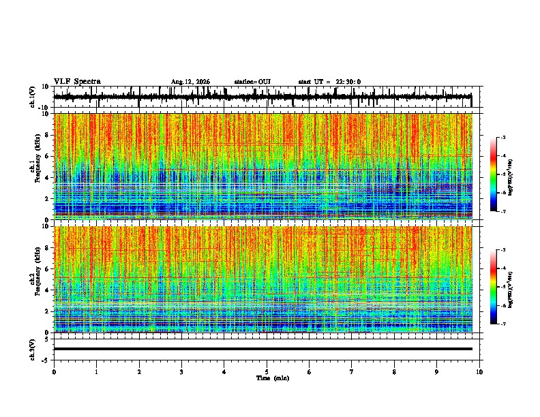
Task: Click the ch.3 flat black trace line
Action: (263, 349)
